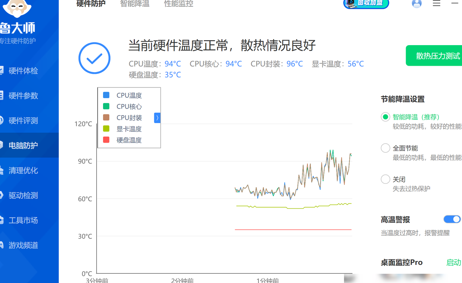
Task: Click the 节能降温设置 heading
Action: point(403,99)
